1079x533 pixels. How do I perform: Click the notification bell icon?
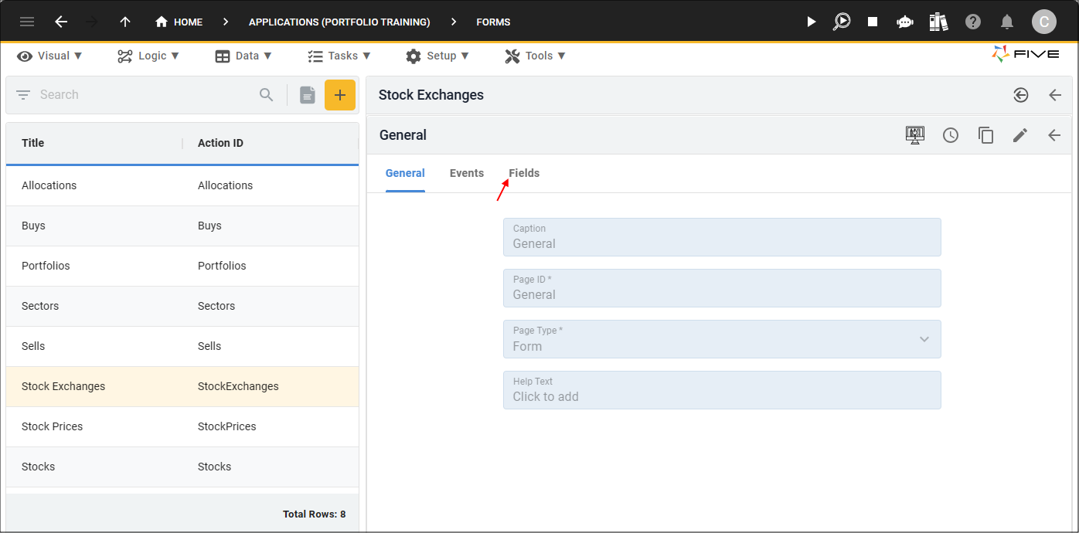[1006, 22]
